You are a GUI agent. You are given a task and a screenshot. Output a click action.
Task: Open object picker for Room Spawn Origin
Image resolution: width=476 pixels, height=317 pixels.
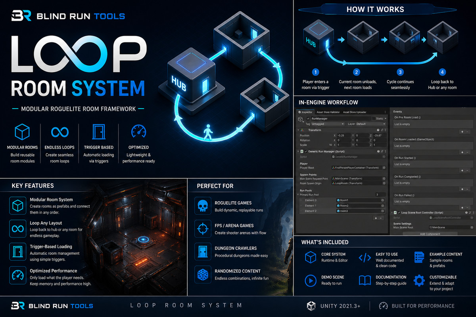pyautogui.click(x=384, y=183)
